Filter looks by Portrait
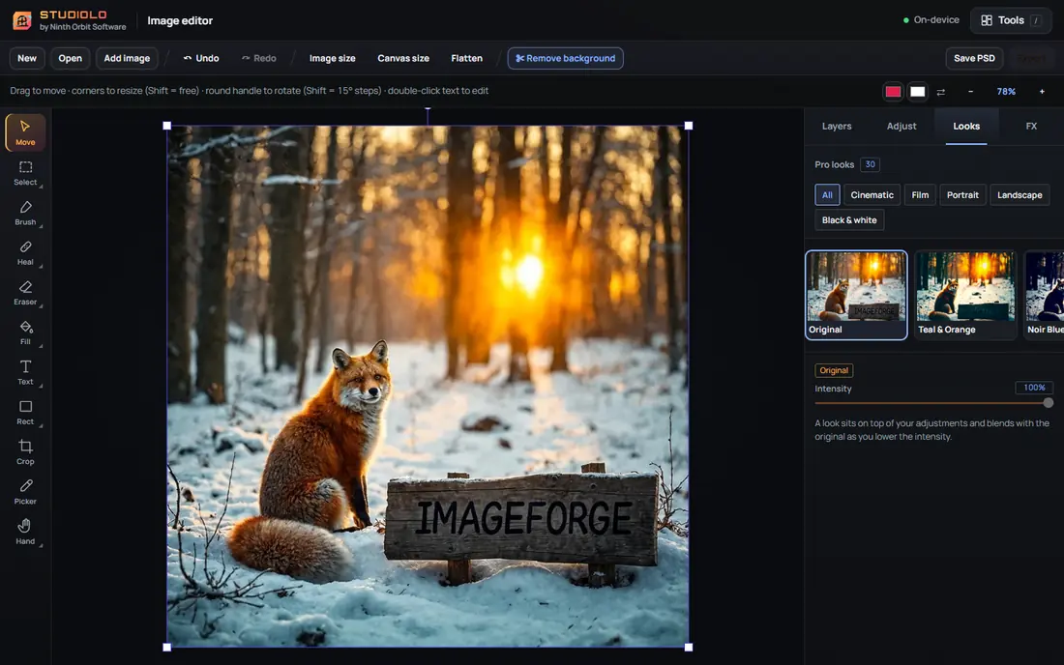Screen dimensions: 1064x665 point(962,195)
